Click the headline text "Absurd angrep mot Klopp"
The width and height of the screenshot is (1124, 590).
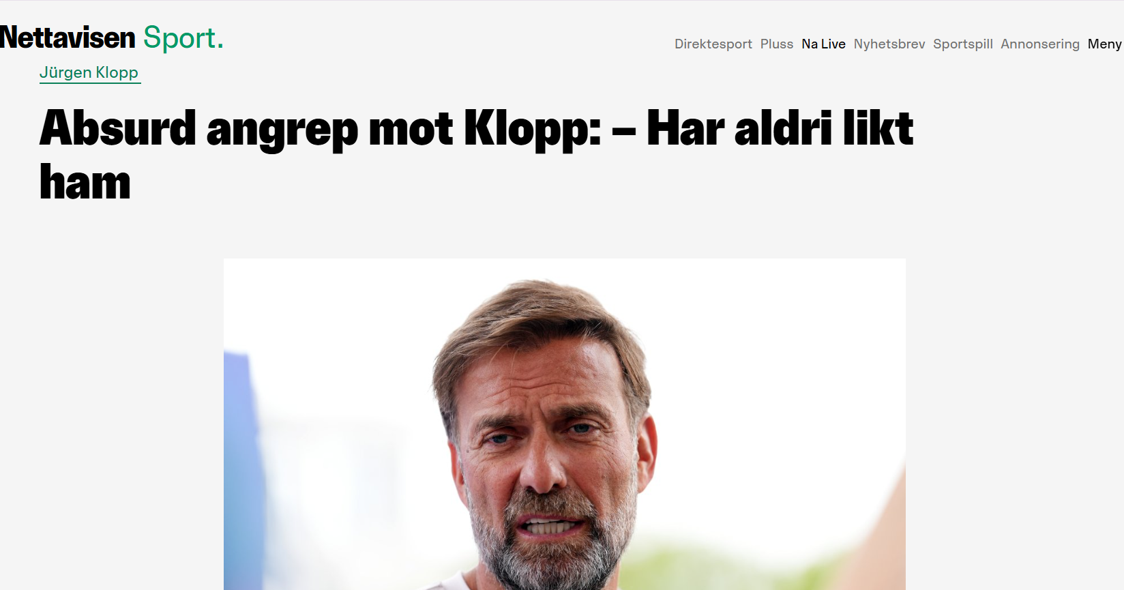point(321,128)
